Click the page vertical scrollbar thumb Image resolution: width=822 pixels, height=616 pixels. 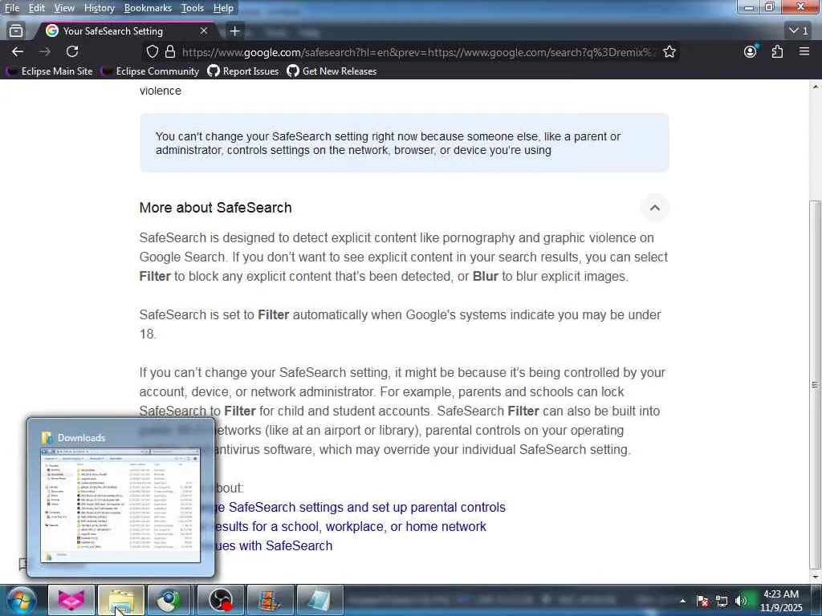point(815,384)
